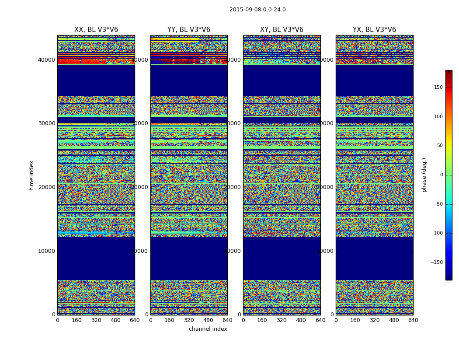Click the colorbar tick label 100
459x350 pixels.
(438, 116)
